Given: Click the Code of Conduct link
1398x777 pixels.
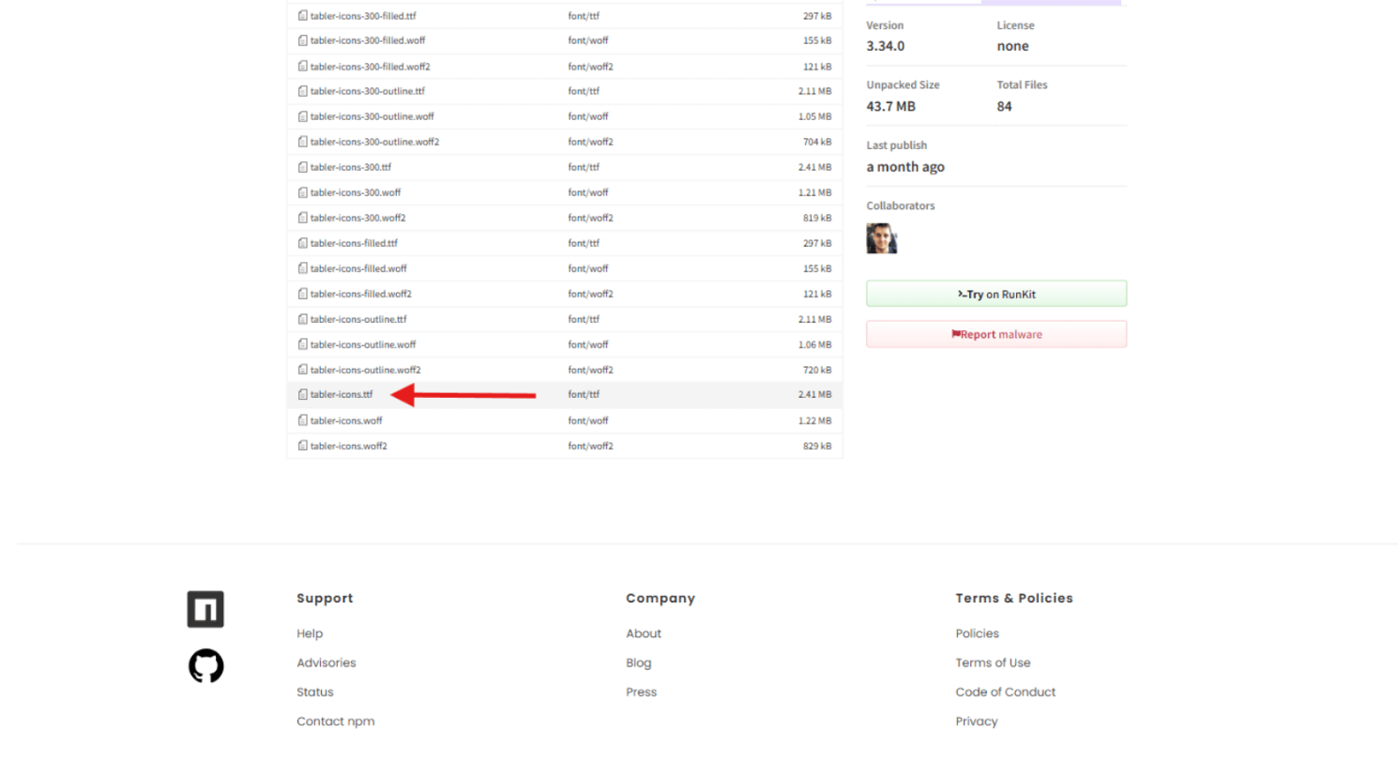Looking at the screenshot, I should tap(1005, 692).
